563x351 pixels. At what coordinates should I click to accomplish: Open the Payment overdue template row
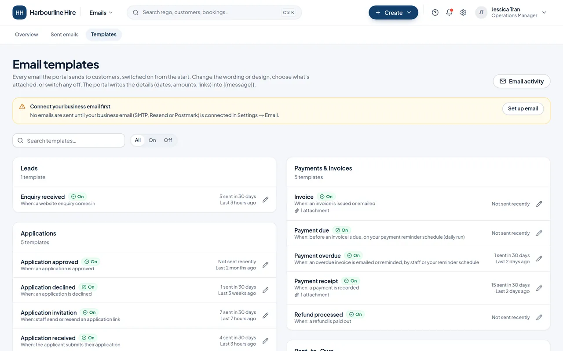pyautogui.click(x=418, y=259)
